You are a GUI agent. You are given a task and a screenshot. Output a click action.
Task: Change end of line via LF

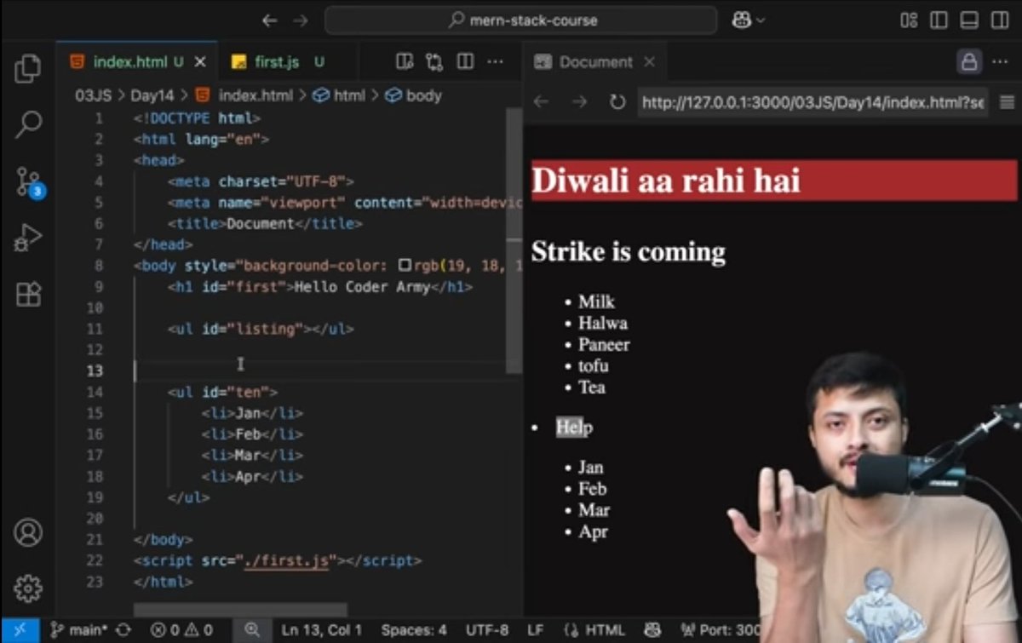pyautogui.click(x=536, y=630)
